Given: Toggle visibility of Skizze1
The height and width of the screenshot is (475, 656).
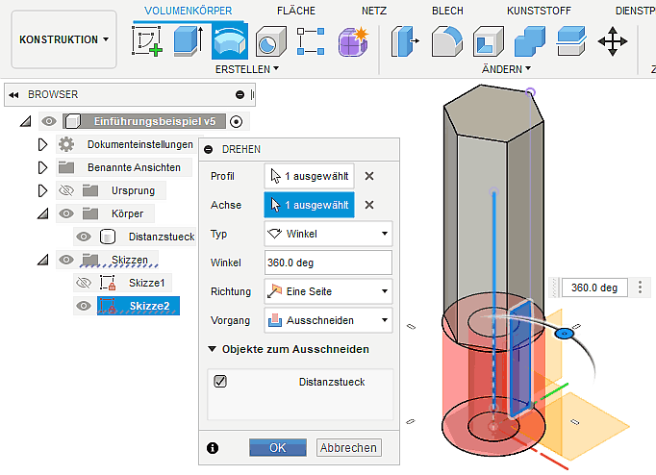Looking at the screenshot, I should pos(84,284).
